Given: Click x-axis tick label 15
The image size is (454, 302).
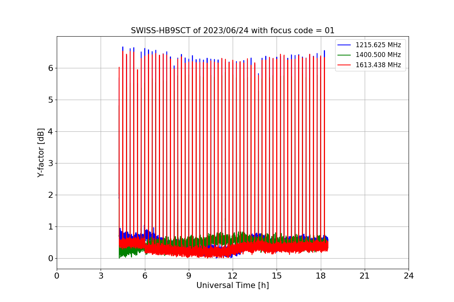Looking at the screenshot, I should pos(277,276).
